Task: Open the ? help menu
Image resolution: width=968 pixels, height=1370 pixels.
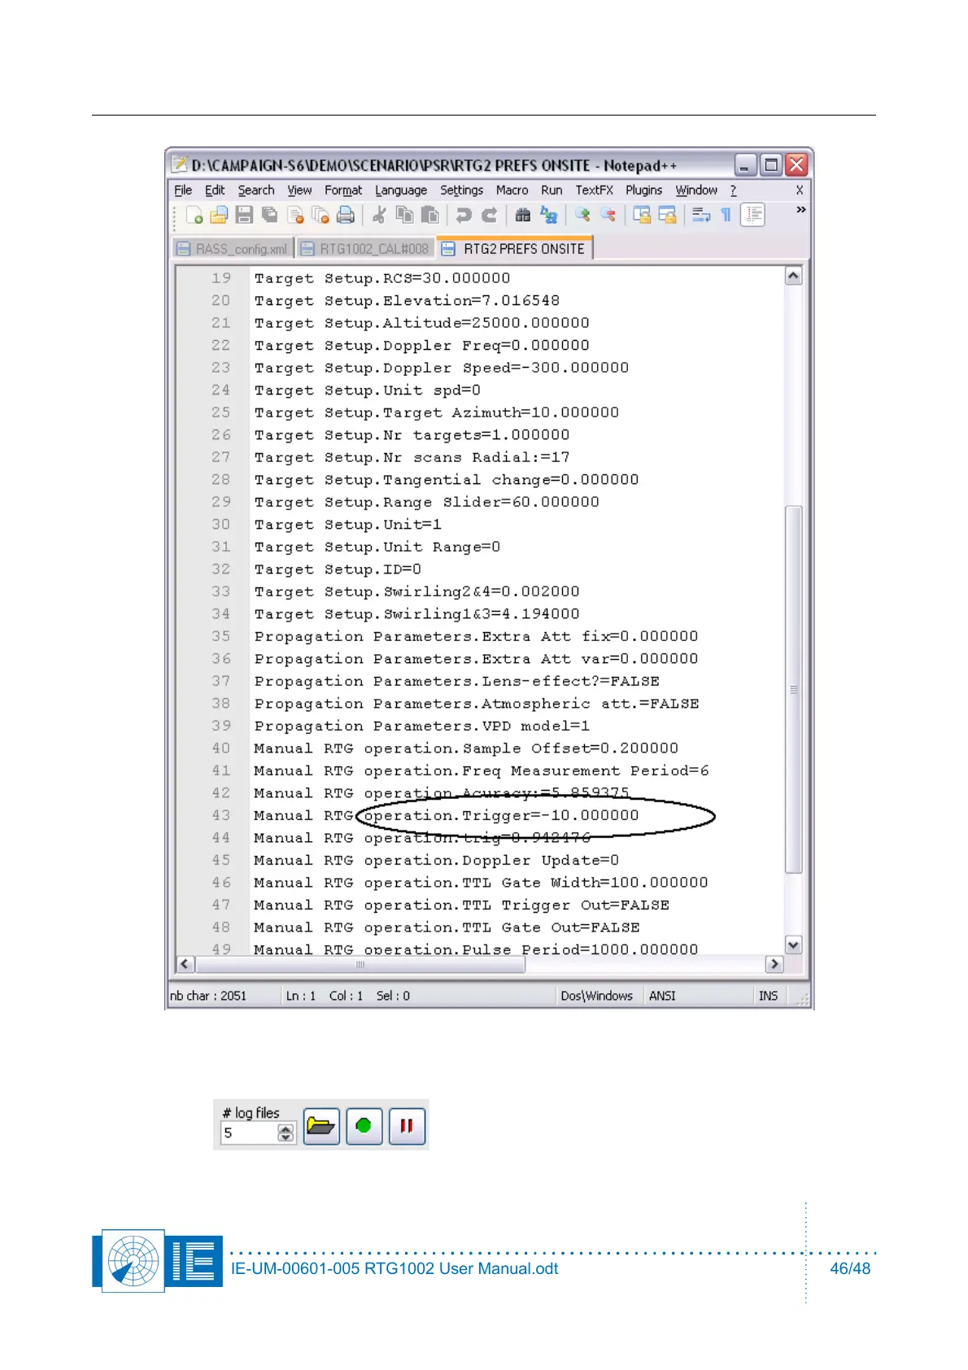Action: coord(733,190)
